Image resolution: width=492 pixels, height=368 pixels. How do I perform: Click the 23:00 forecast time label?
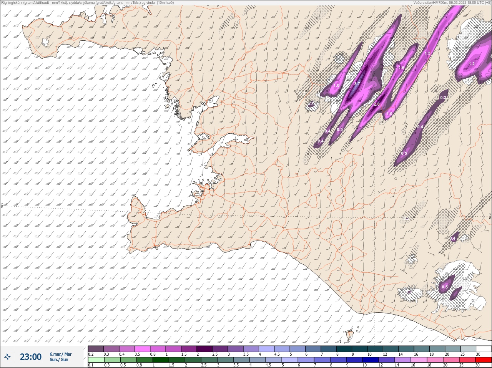coord(31,357)
